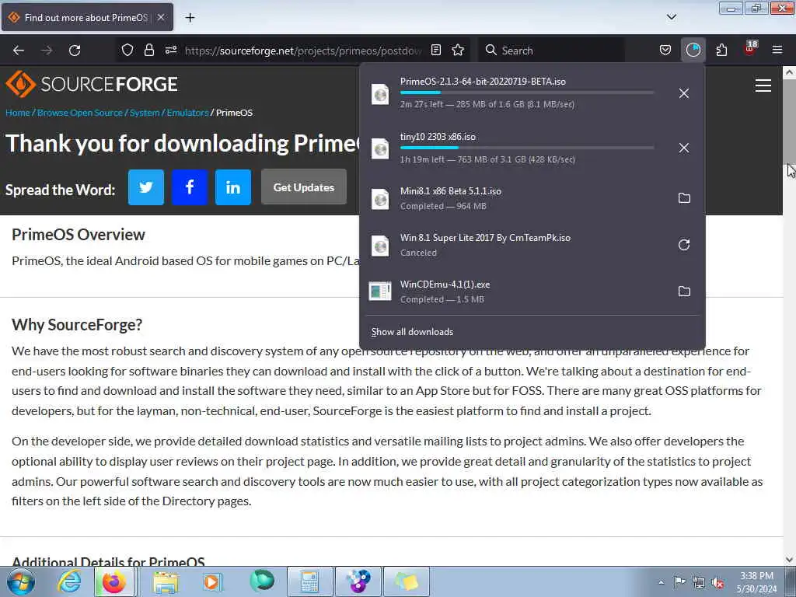796x597 pixels.
Task: Open the Pocket save icon
Action: (x=665, y=51)
